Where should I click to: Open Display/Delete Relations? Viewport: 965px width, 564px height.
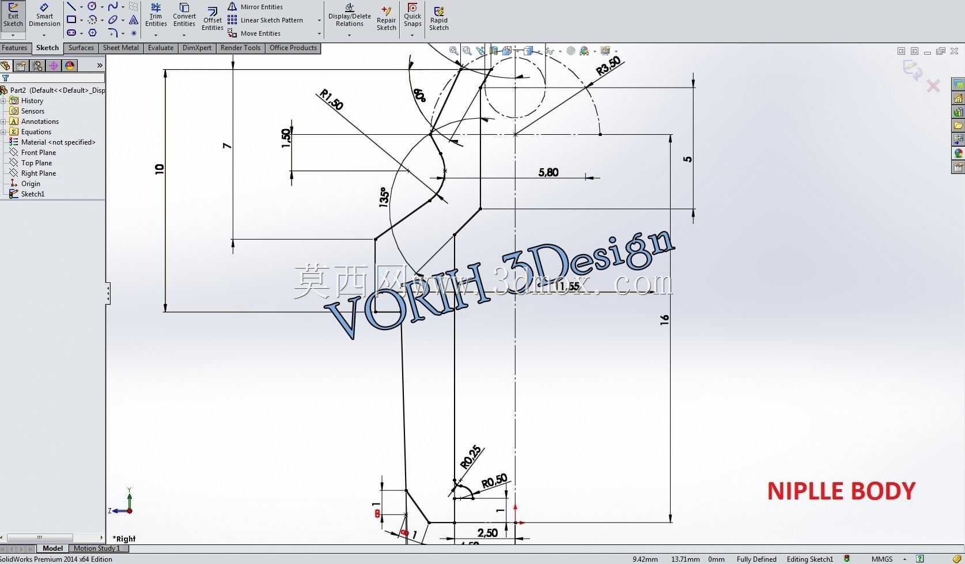pos(350,16)
